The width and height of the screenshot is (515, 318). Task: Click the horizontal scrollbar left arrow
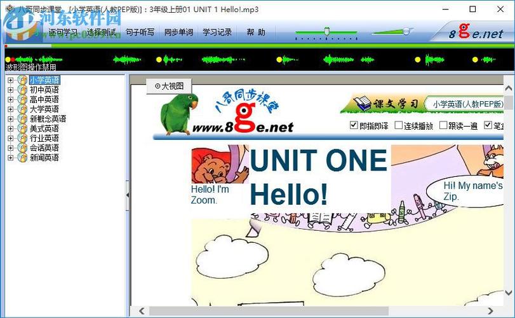pos(142,311)
